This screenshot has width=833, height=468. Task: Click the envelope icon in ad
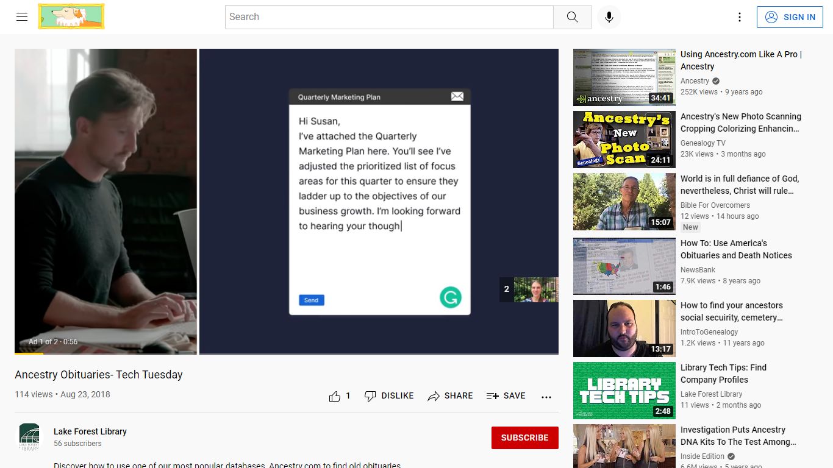(x=457, y=96)
